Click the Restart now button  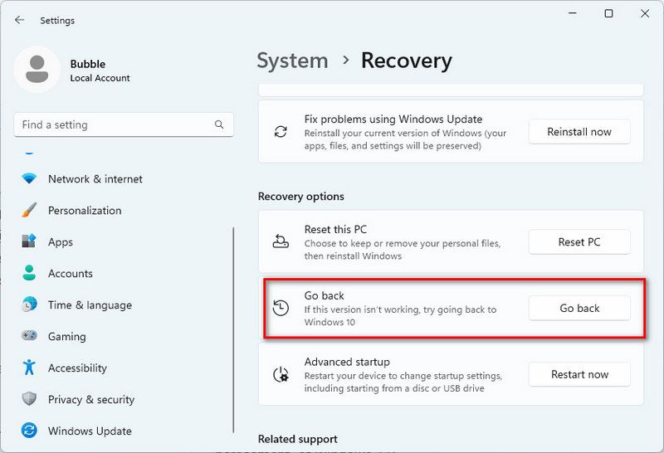coord(579,374)
